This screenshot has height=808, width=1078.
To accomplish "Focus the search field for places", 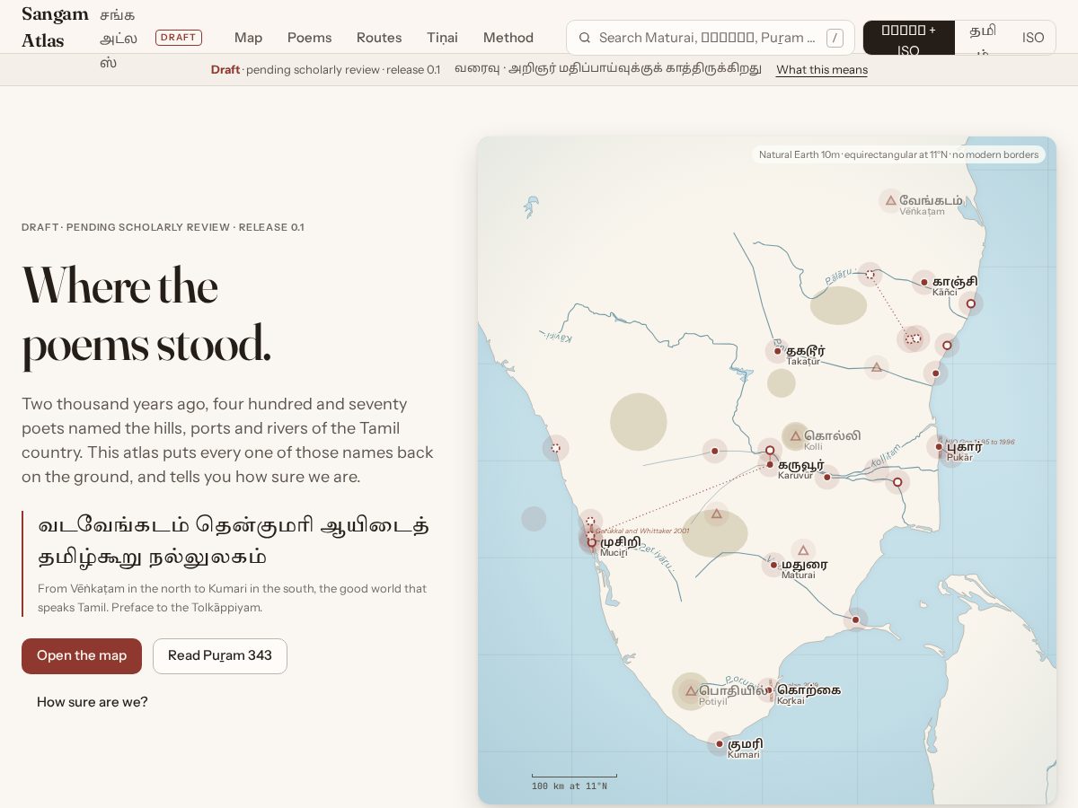I will pos(710,38).
